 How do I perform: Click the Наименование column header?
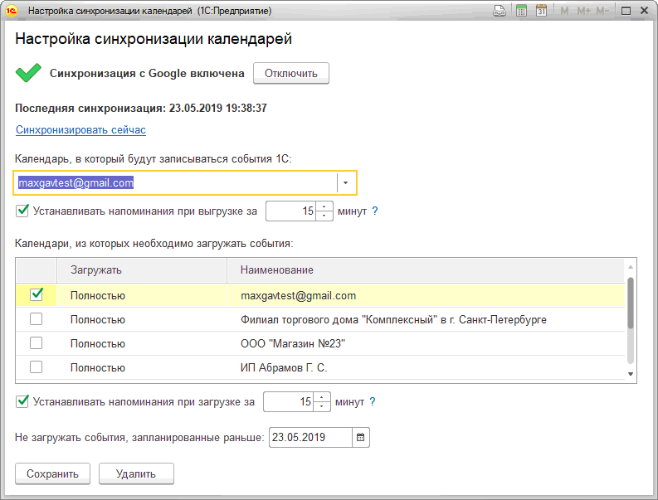(426, 270)
